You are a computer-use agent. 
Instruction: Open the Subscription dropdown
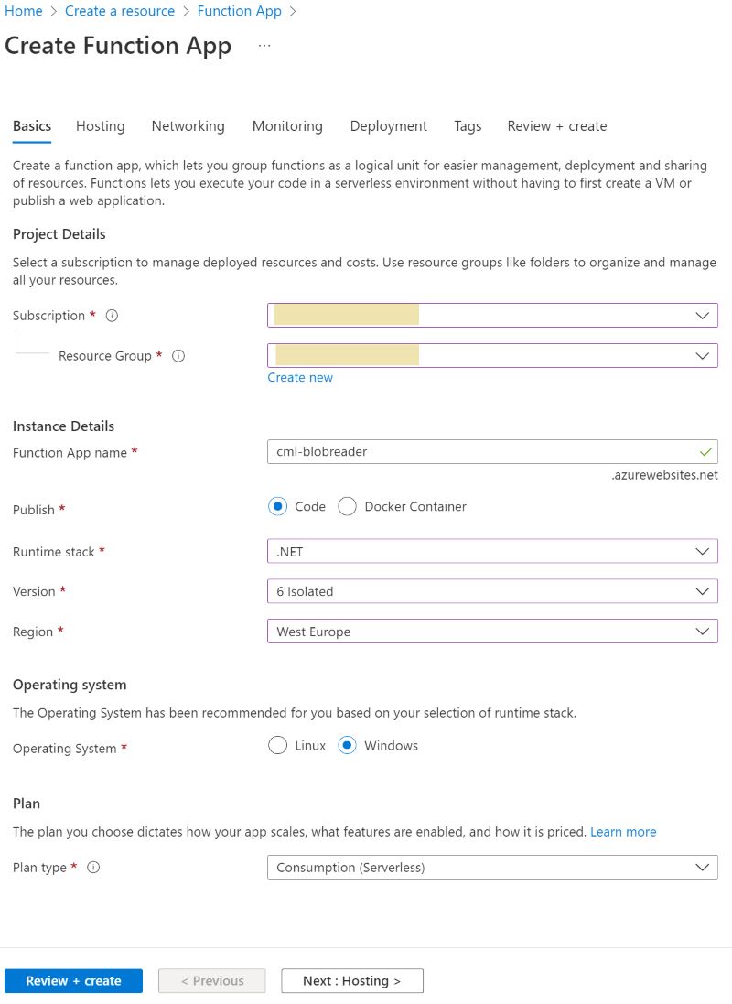point(702,315)
